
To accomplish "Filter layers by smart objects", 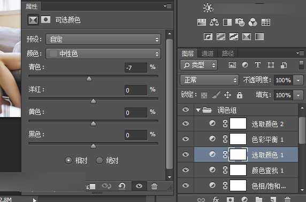I will (x=284, y=65).
